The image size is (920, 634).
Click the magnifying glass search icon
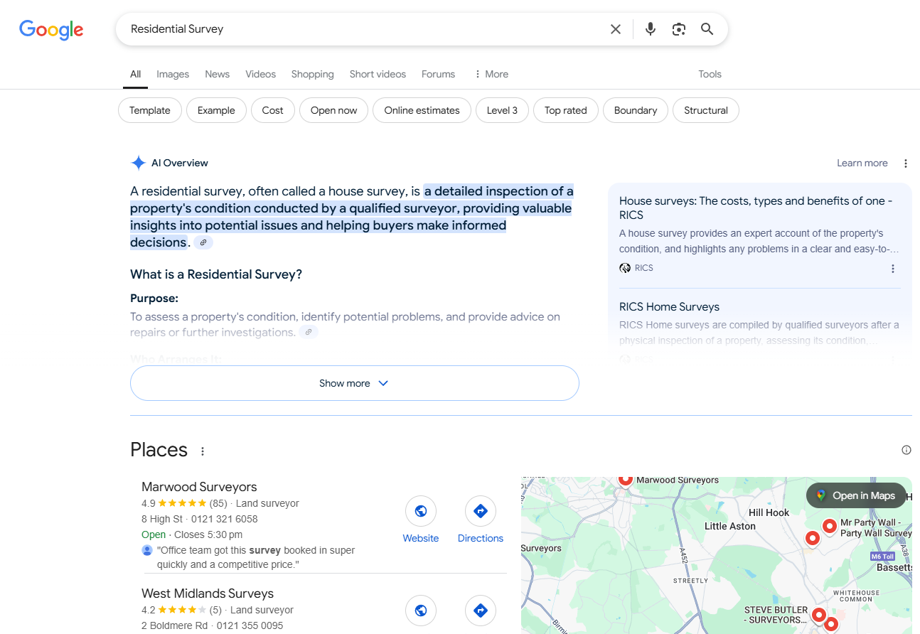tap(707, 29)
